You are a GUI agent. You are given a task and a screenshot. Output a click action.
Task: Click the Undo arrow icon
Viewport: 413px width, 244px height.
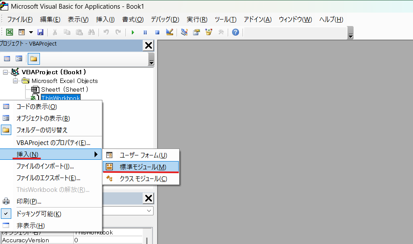pos(106,32)
